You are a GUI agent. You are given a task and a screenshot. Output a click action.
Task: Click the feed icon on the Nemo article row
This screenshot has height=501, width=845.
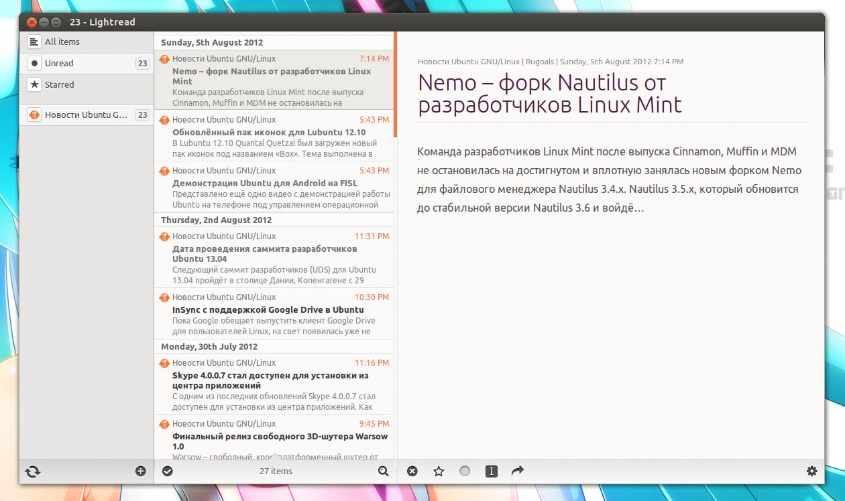pyautogui.click(x=164, y=59)
